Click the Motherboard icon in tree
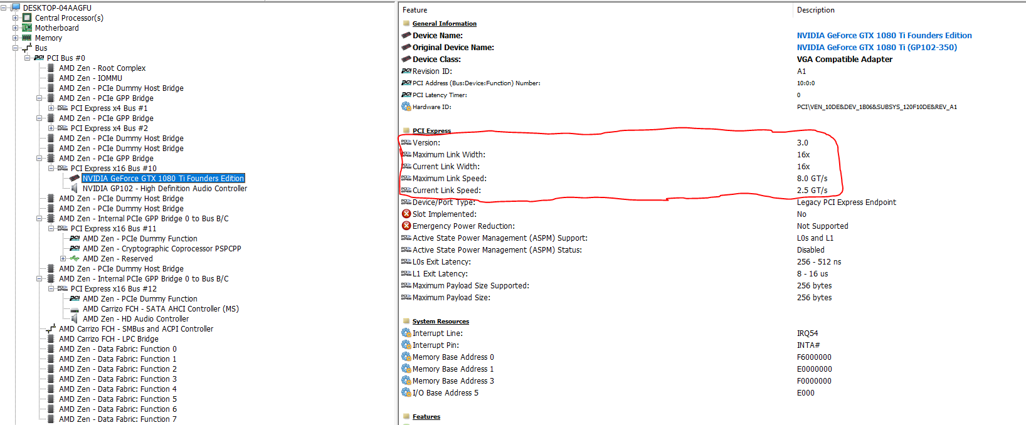Screen dimensions: 1026x425 (27, 28)
